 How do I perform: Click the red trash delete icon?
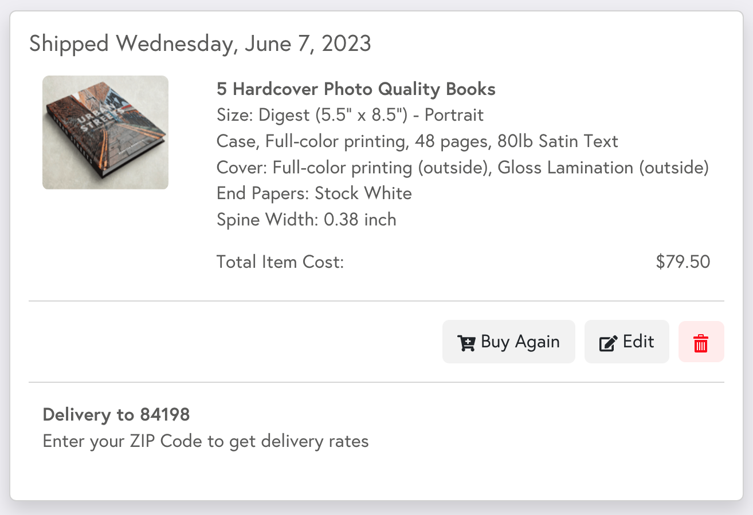(701, 343)
